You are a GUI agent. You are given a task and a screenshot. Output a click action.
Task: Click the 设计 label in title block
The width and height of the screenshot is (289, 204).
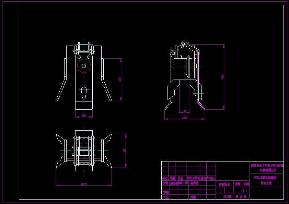click(x=165, y=183)
